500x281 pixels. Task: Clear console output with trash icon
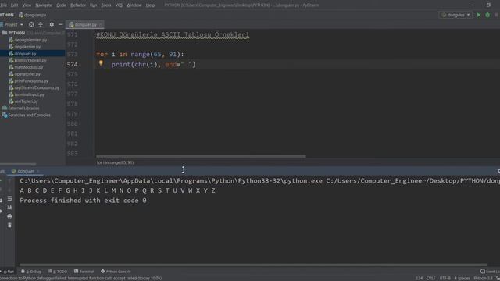pyautogui.click(x=9, y=226)
